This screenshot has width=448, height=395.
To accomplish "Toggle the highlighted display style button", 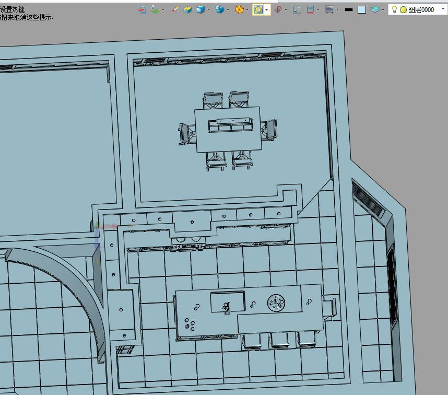I will 258,10.
